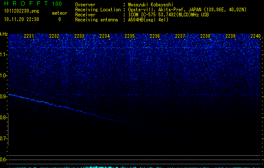Click the HROFFT 1.0.0 title text
The width and height of the screenshot is (264, 168).
coord(33,3)
